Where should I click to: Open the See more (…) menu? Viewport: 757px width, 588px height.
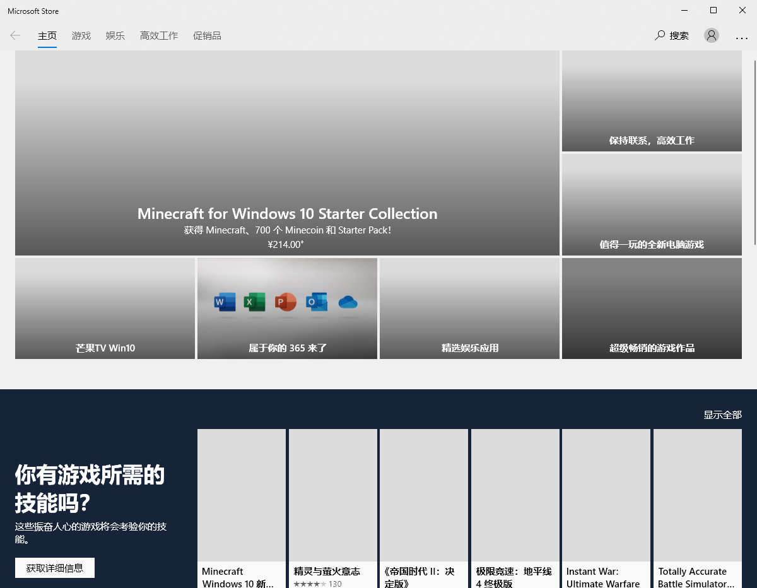pyautogui.click(x=741, y=36)
